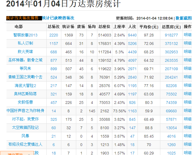
Task: Open movie link 奥林匹斯陷落
Action: coord(25,94)
